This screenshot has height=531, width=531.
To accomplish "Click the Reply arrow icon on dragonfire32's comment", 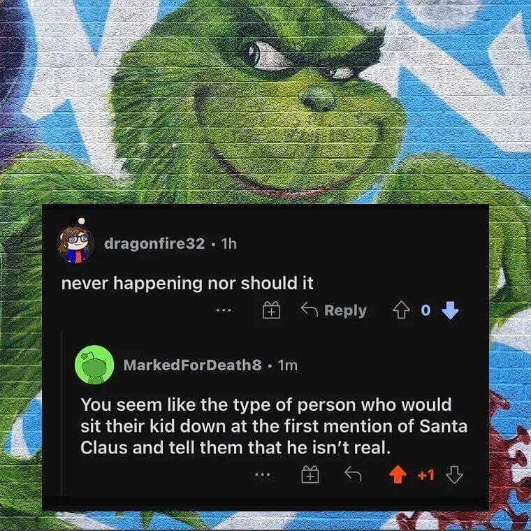I will tap(310, 310).
